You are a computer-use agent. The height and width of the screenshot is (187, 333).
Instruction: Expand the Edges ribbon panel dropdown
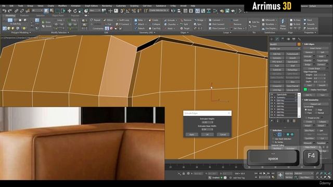184,32
